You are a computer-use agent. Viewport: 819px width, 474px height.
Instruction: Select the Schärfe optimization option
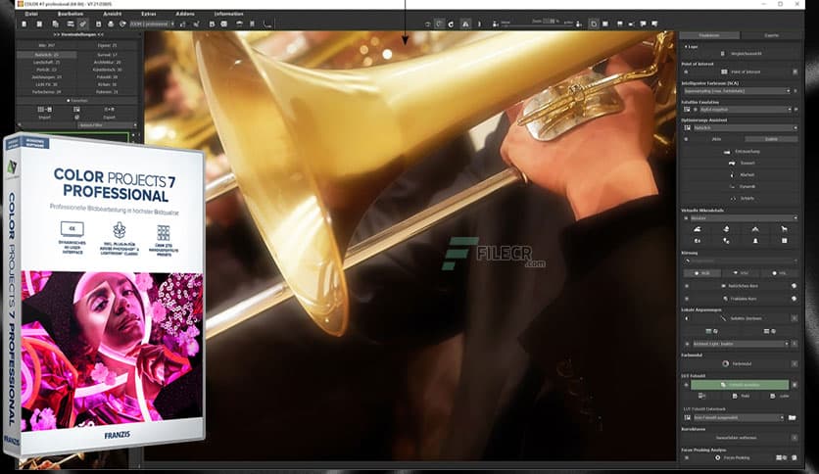[743, 199]
